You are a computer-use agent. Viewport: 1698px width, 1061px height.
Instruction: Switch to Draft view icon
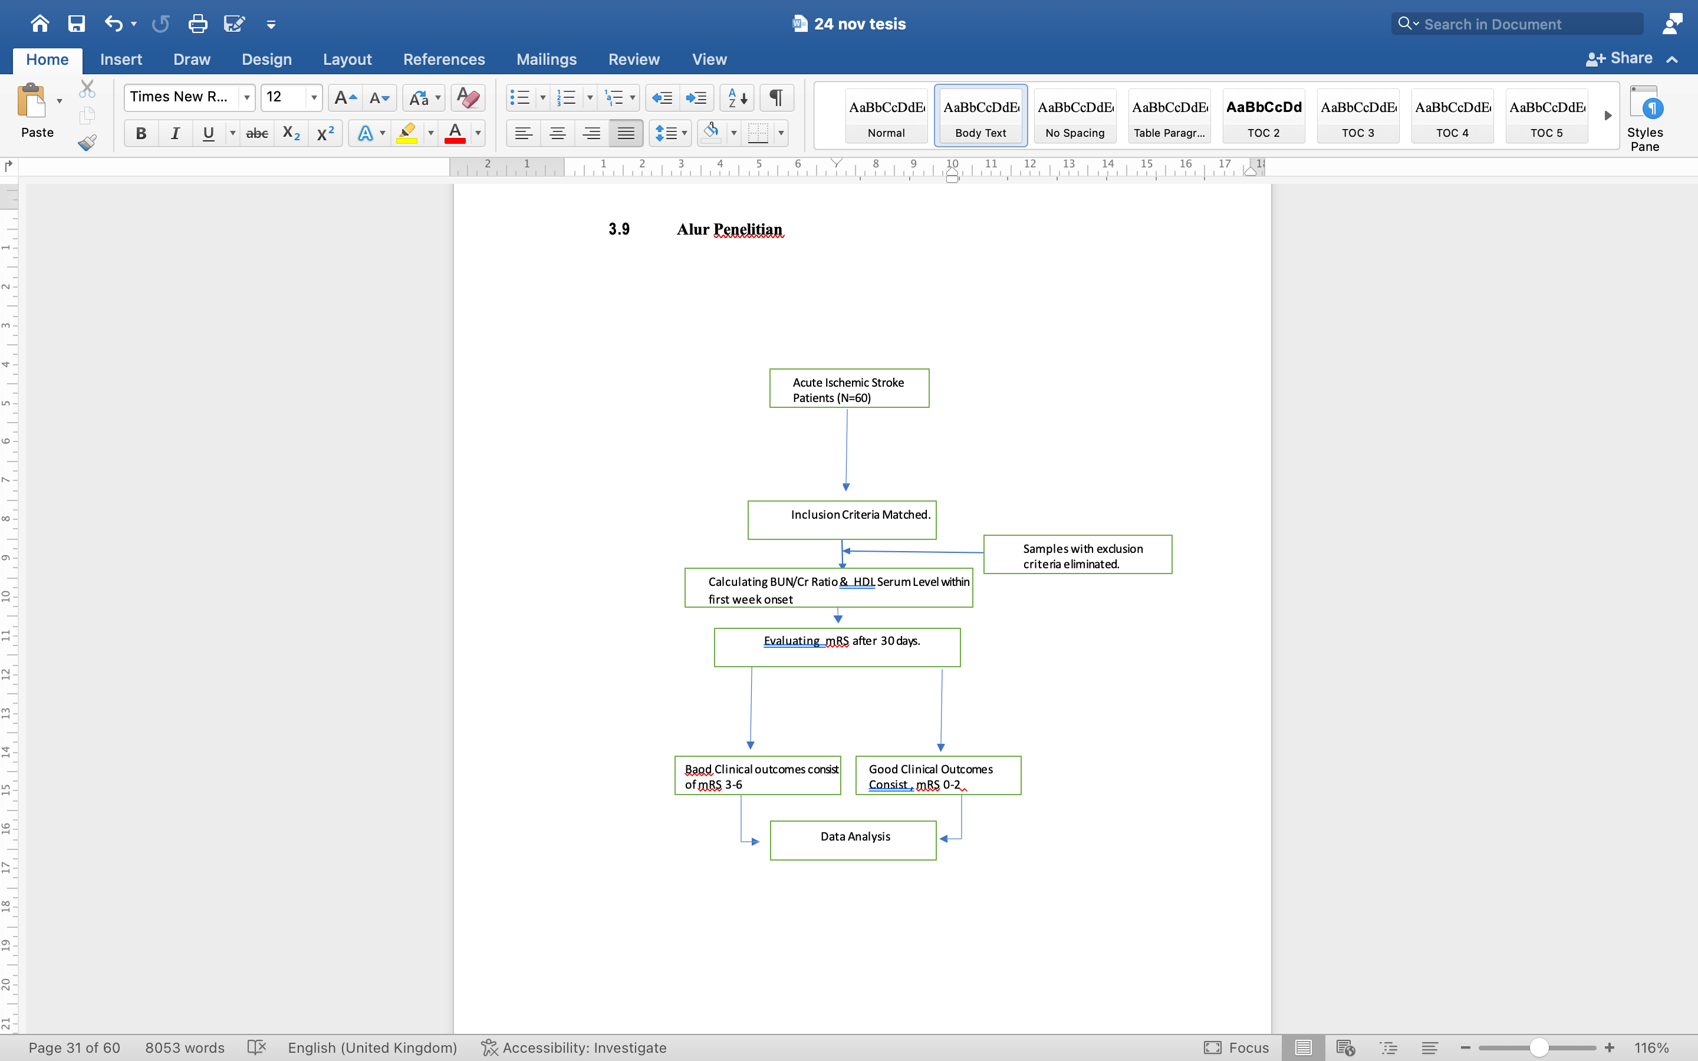pyautogui.click(x=1430, y=1047)
